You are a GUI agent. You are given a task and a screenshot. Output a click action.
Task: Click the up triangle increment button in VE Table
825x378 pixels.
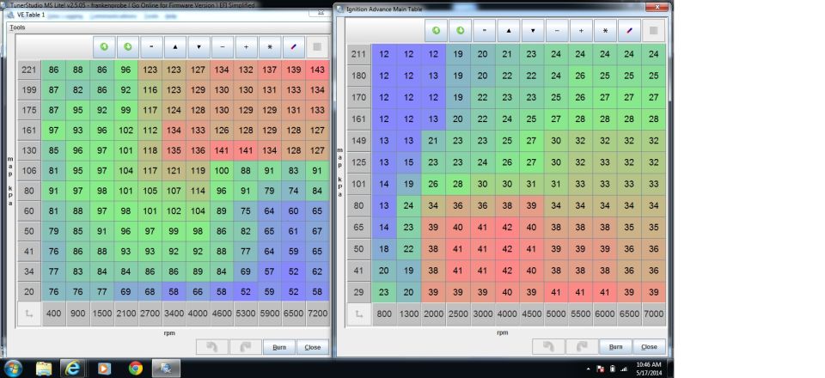pos(174,46)
